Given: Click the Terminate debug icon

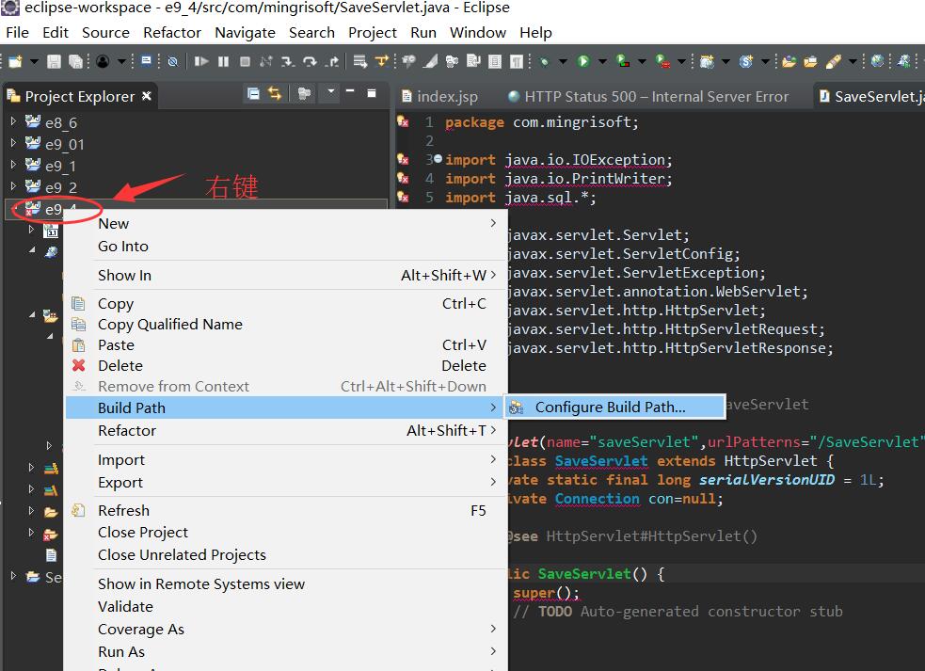Looking at the screenshot, I should coord(245,61).
